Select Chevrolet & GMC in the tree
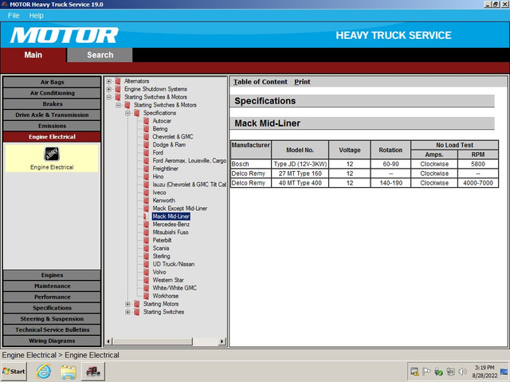Viewport: 510px width, 382px height. (173, 137)
